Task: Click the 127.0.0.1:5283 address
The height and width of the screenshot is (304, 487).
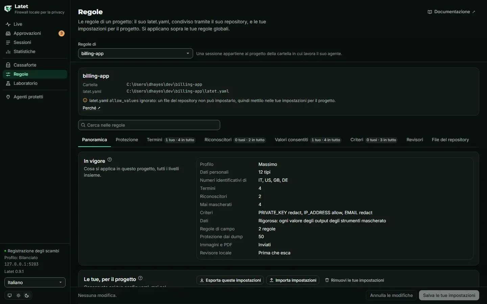Action: point(21,264)
